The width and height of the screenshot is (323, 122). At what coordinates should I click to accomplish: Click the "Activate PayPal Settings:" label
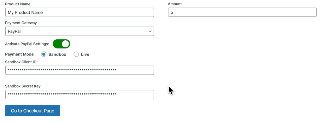tap(27, 44)
